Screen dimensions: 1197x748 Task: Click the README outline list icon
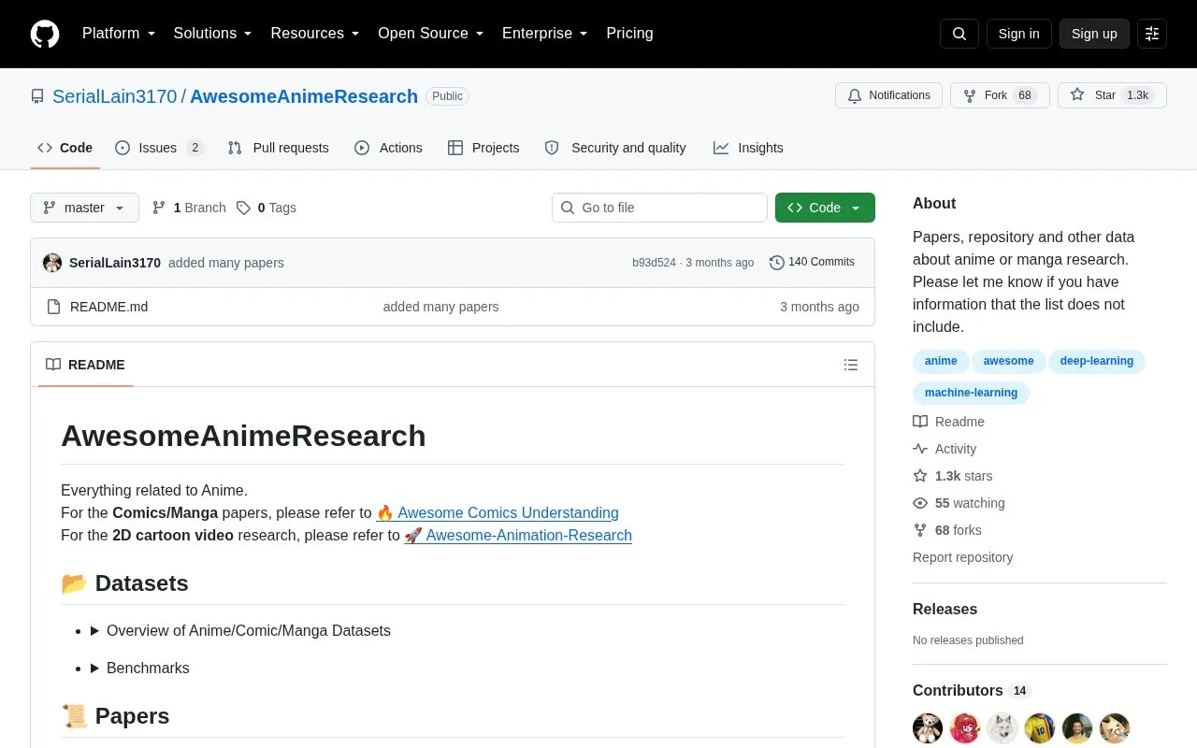[x=851, y=365]
